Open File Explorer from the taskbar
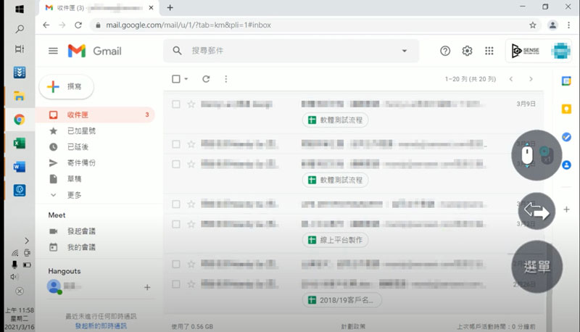 coord(20,96)
